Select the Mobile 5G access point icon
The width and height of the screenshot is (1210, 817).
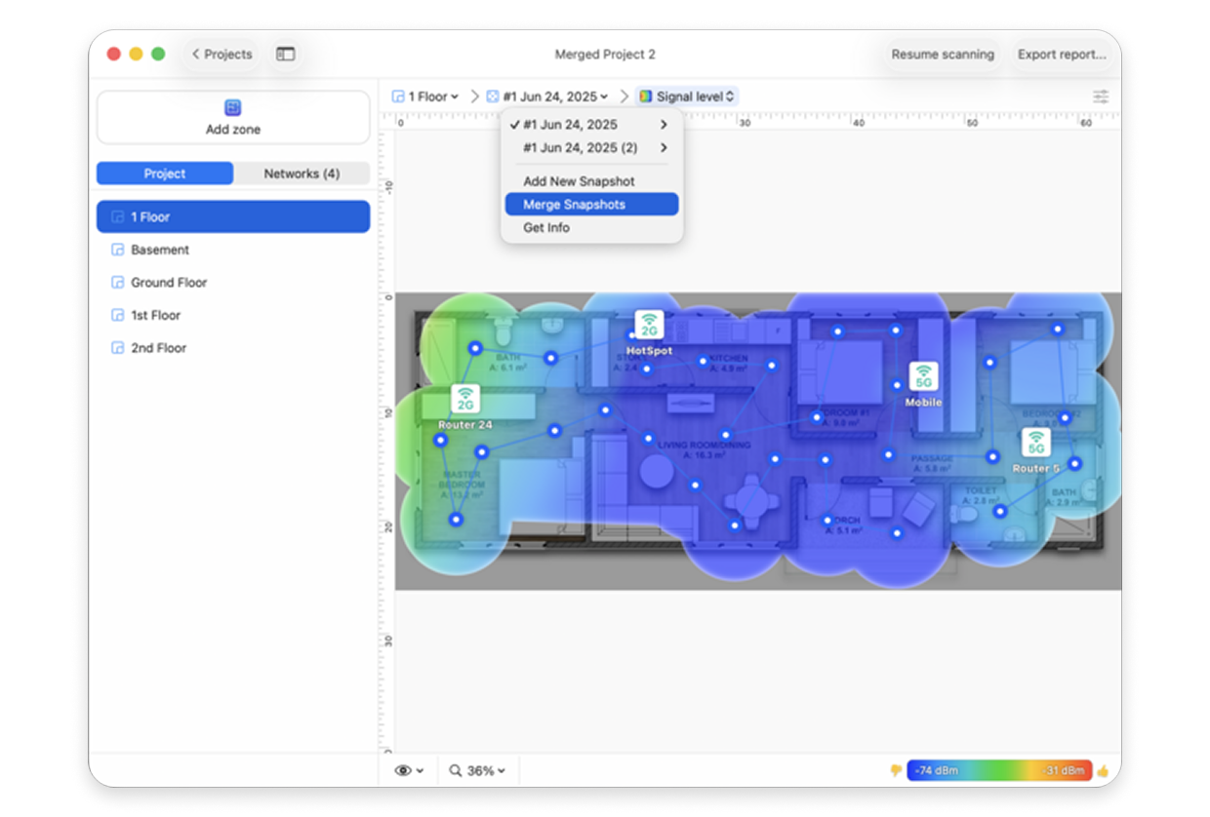pyautogui.click(x=923, y=376)
